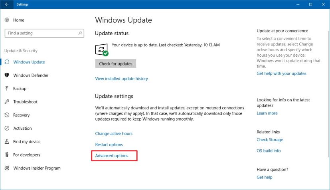Open Restart options link
This screenshot has width=330, height=190.
109,144
